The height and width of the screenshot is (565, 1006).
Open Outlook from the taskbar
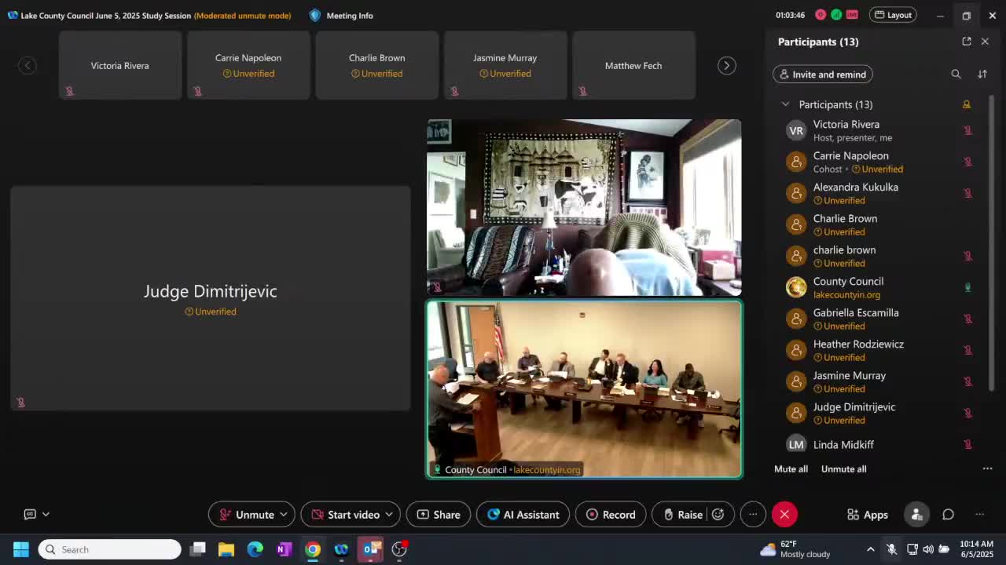coord(370,549)
